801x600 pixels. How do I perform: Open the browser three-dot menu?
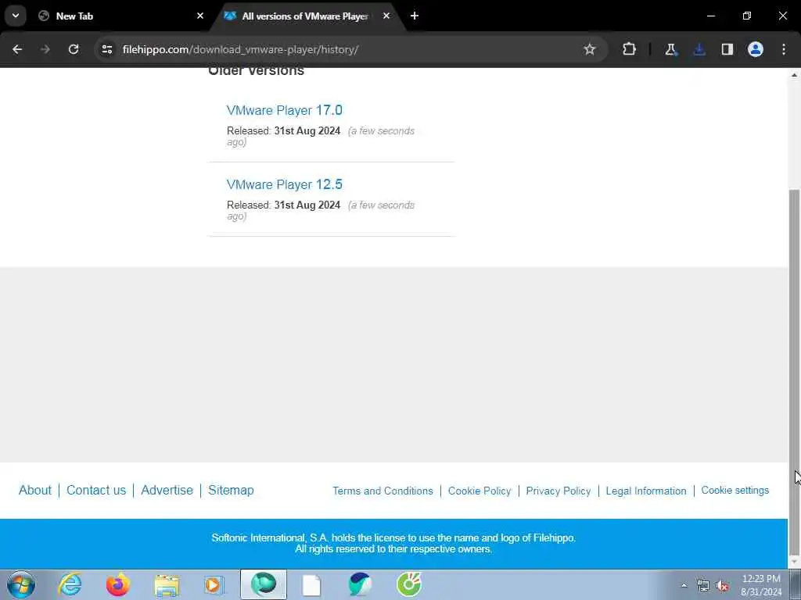784,49
